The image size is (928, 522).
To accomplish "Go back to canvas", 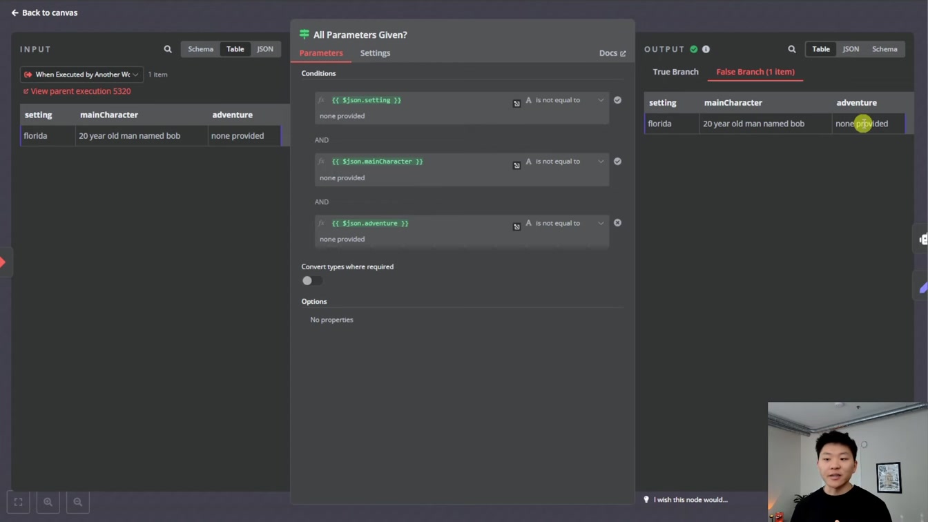I will pos(44,12).
